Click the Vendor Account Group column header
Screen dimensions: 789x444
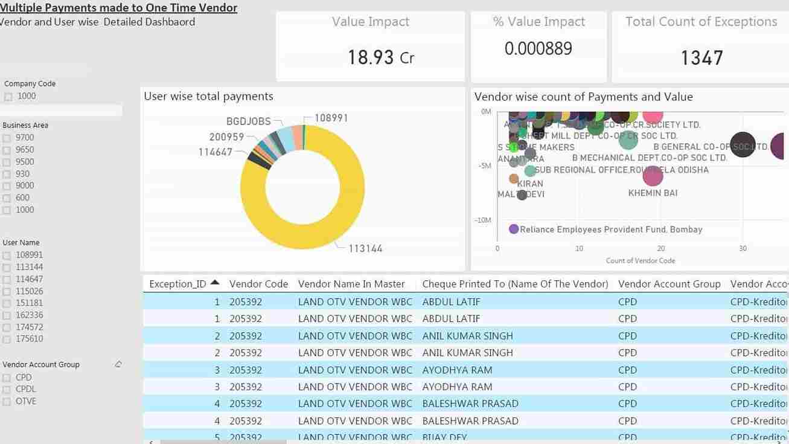tap(669, 284)
